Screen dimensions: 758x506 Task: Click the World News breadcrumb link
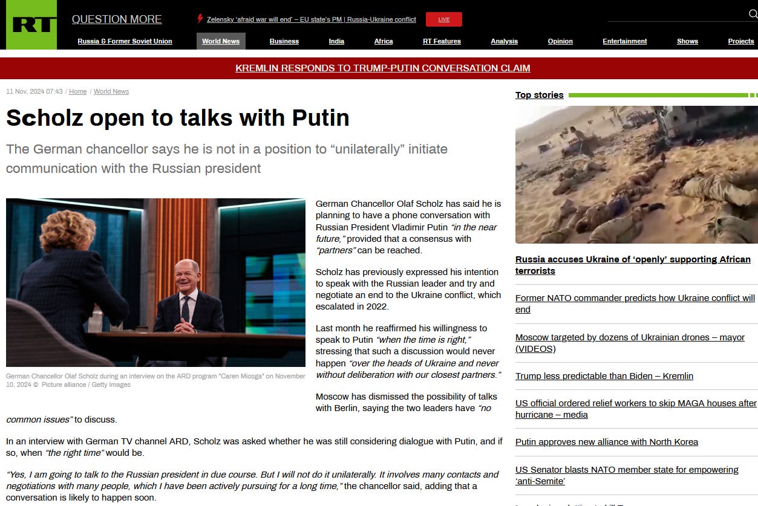111,91
